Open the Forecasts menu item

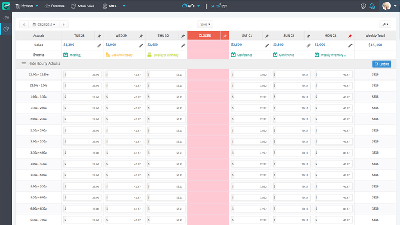(x=54, y=6)
